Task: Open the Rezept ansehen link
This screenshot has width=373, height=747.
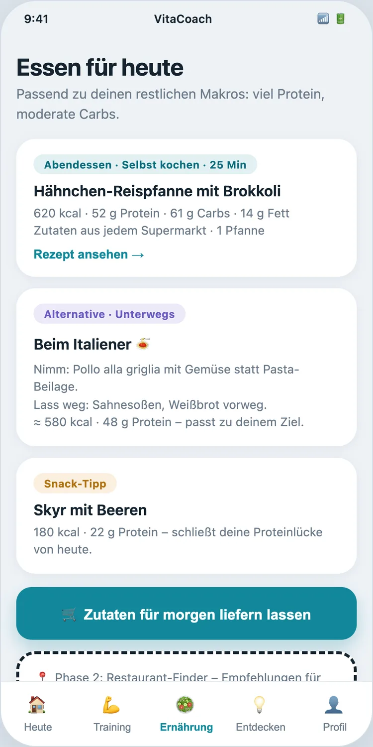Action: tap(89, 254)
